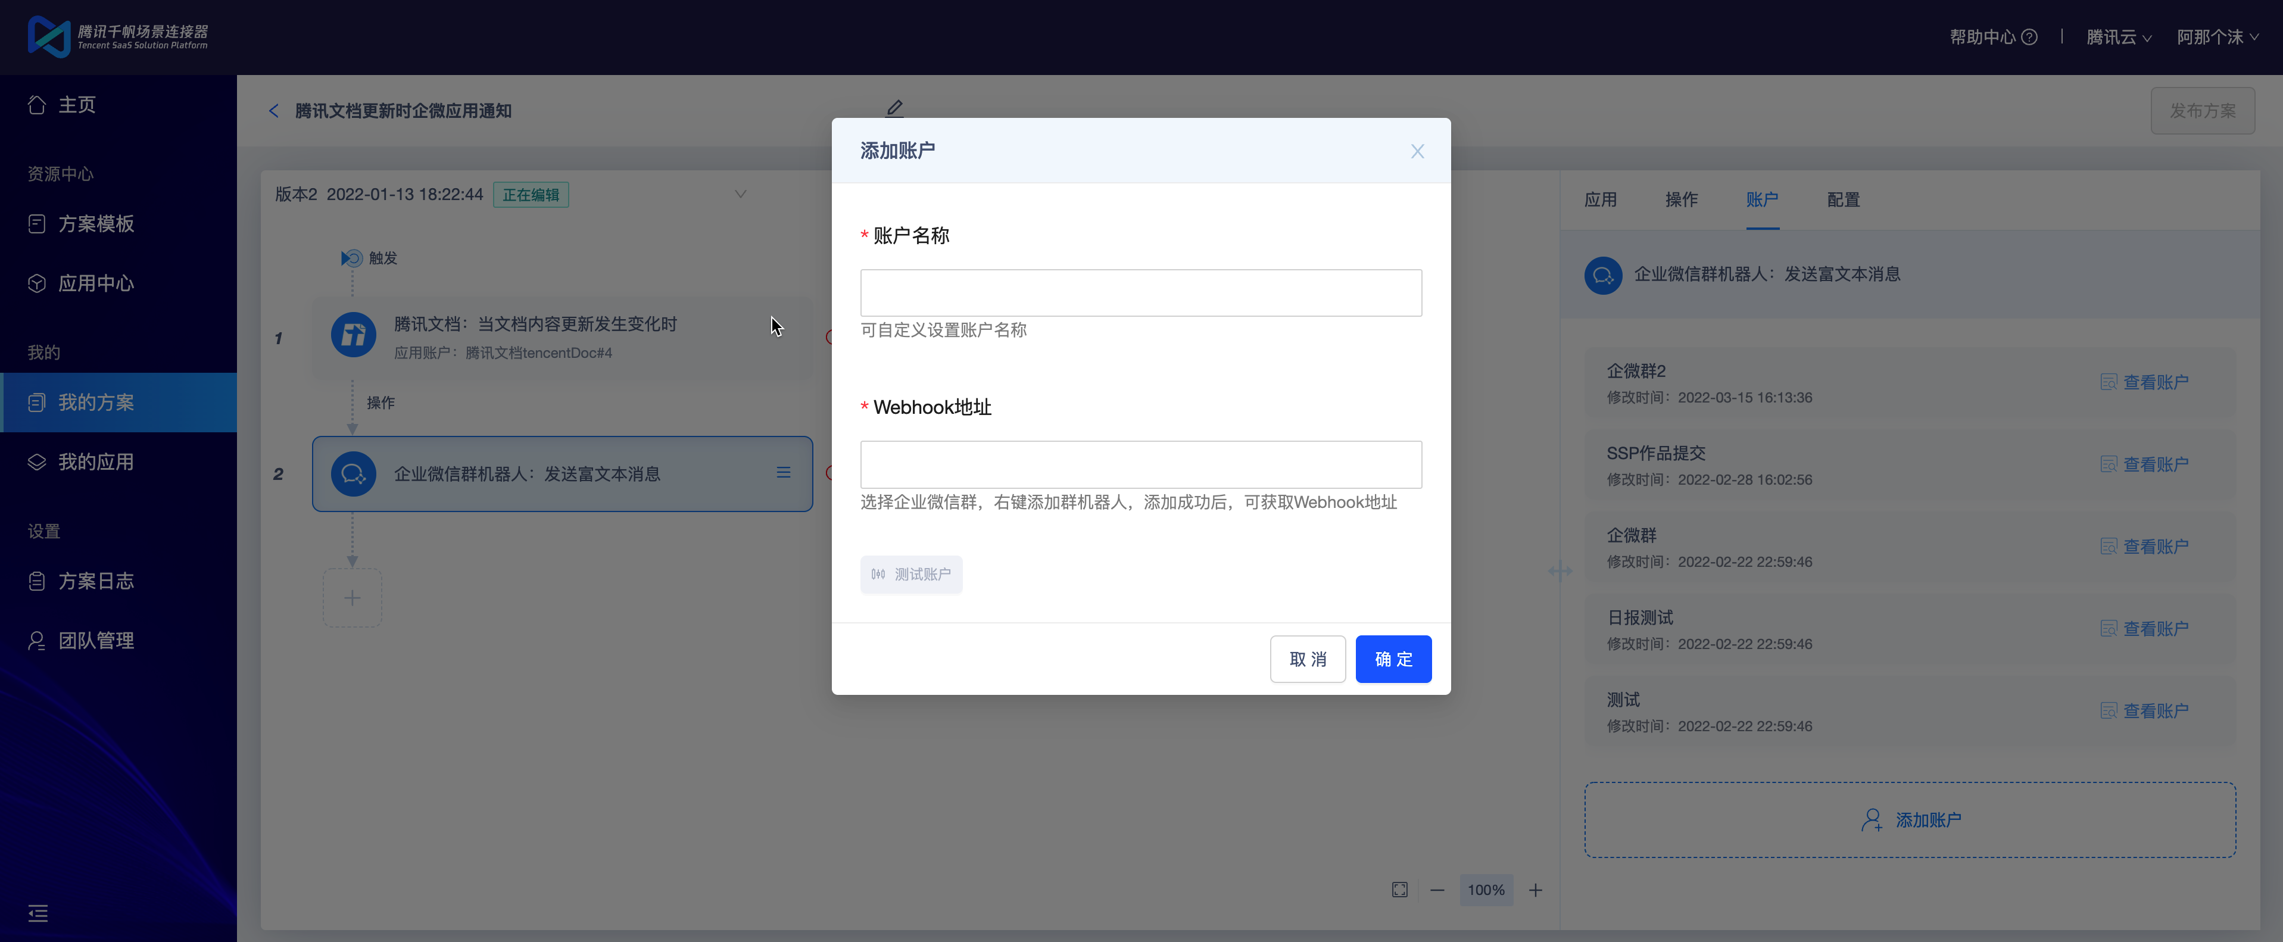Edit the plan title with the pencil icon
2283x942 pixels.
coord(894,108)
